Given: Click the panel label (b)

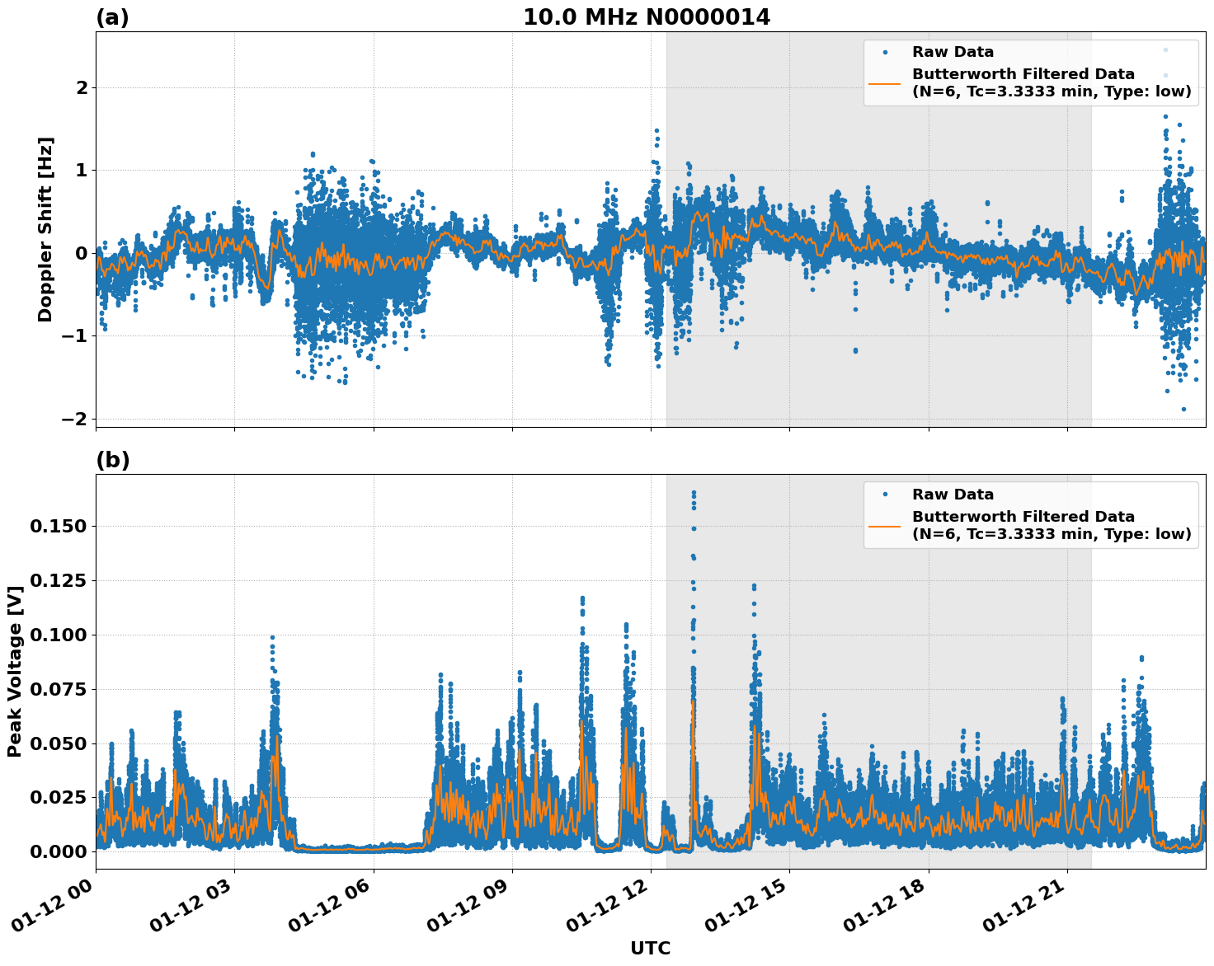Looking at the screenshot, I should [x=114, y=459].
